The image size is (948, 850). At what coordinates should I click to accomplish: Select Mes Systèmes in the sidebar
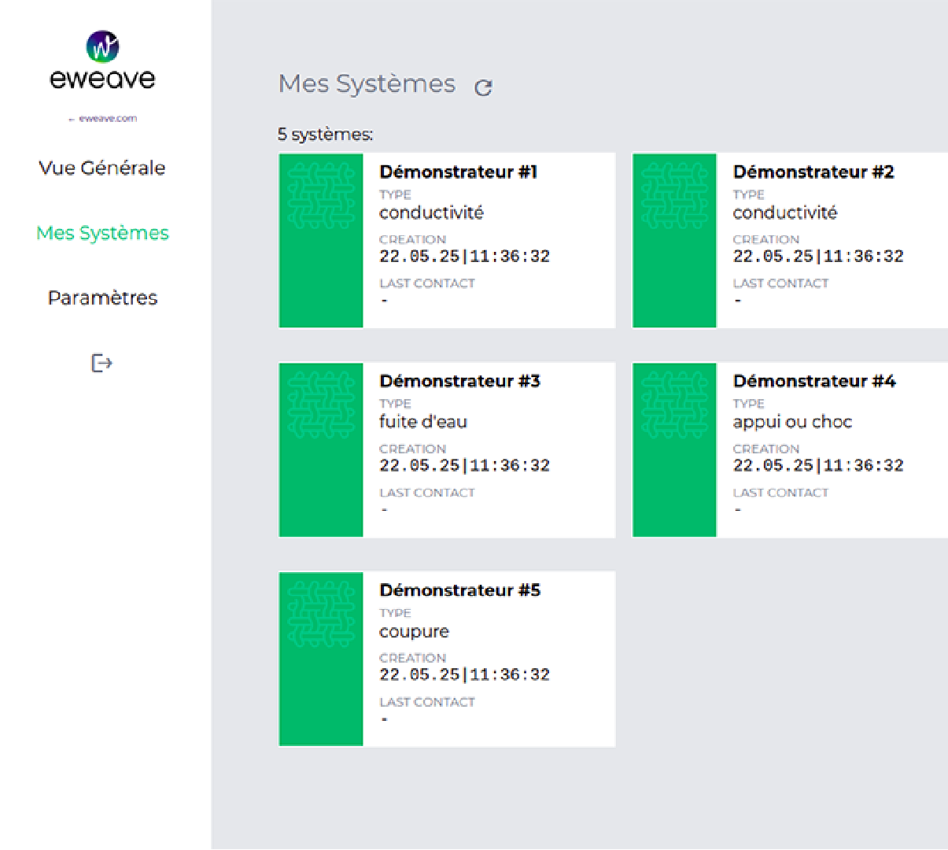click(x=102, y=233)
